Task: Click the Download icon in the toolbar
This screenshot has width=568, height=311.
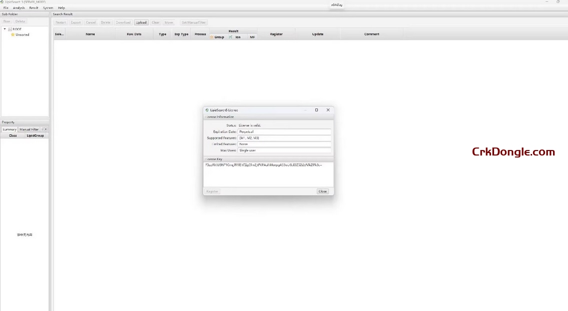Action: tap(123, 22)
